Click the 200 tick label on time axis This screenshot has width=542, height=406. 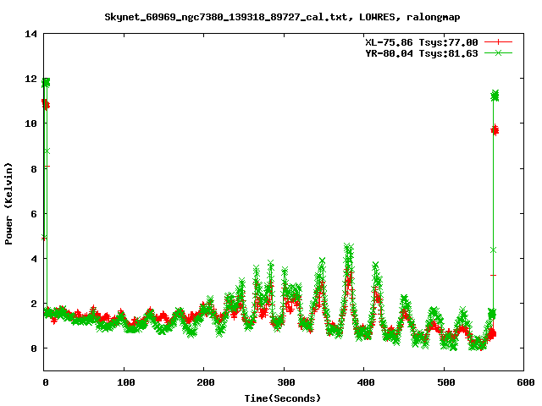coord(204,382)
